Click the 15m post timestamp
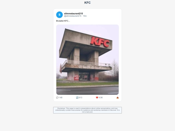 pyautogui.click(x=85, y=16)
